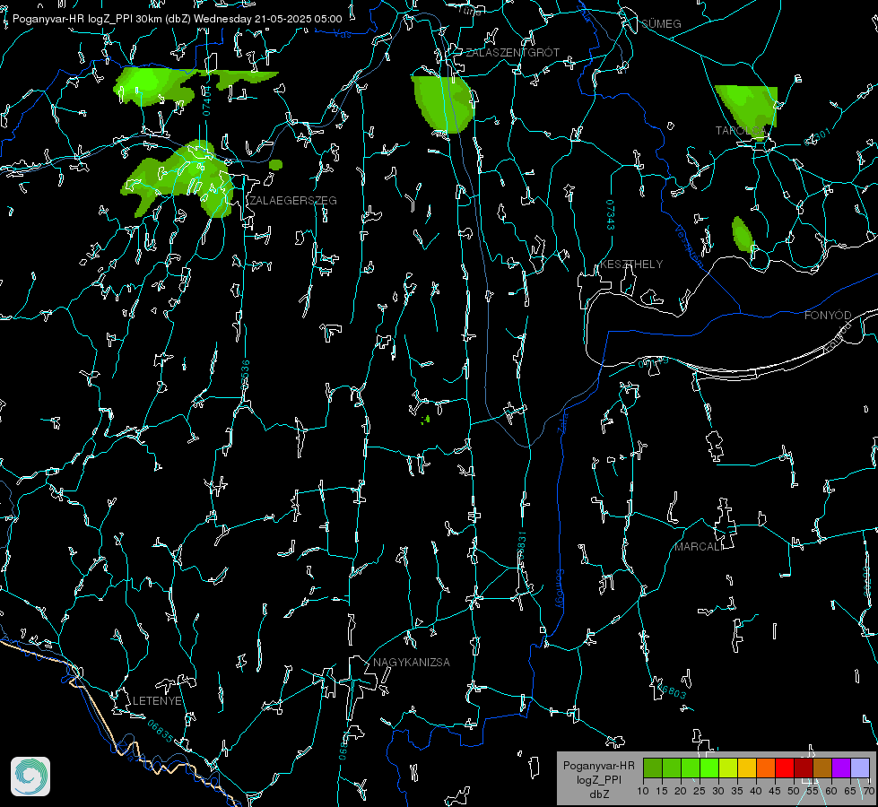Click the TAPOLCA city label
878x807 pixels.
(x=741, y=131)
